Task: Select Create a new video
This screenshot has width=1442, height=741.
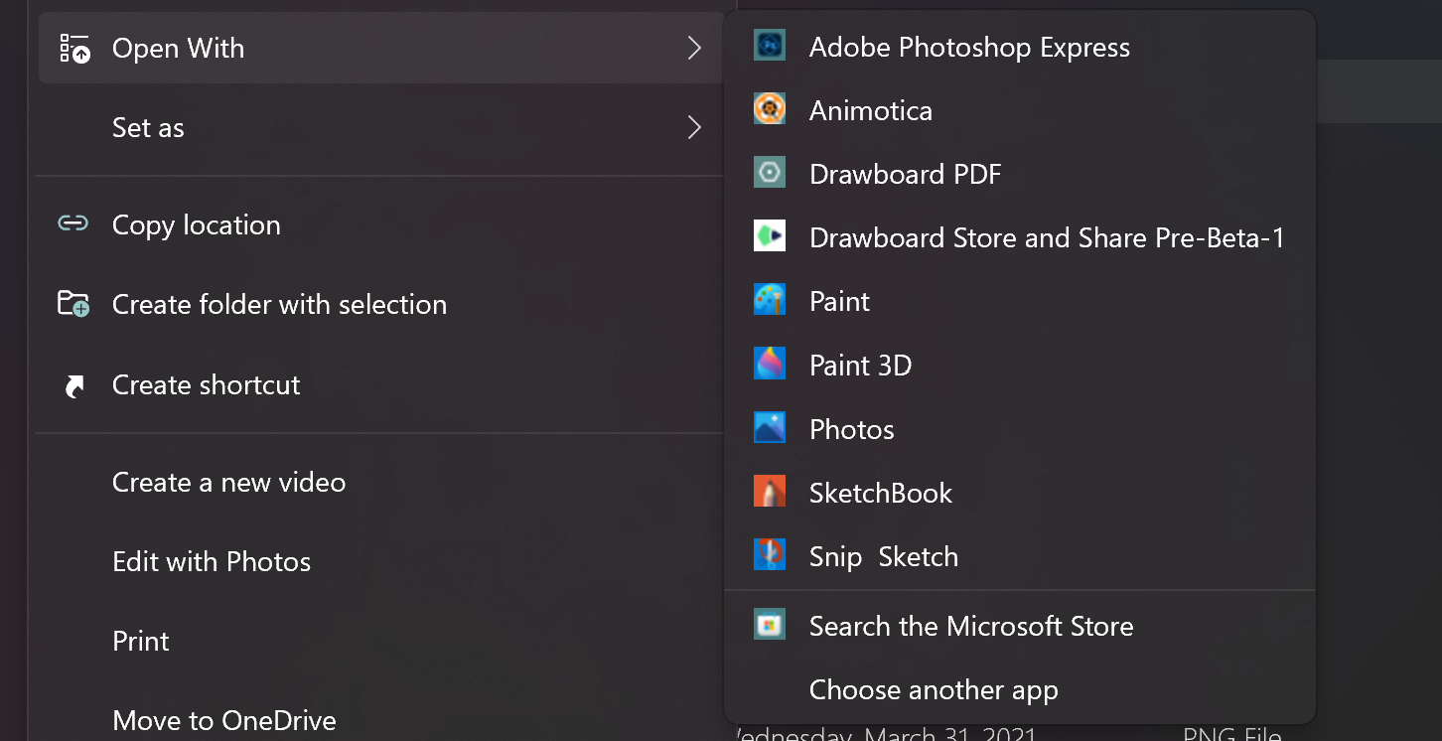Action: click(381, 482)
